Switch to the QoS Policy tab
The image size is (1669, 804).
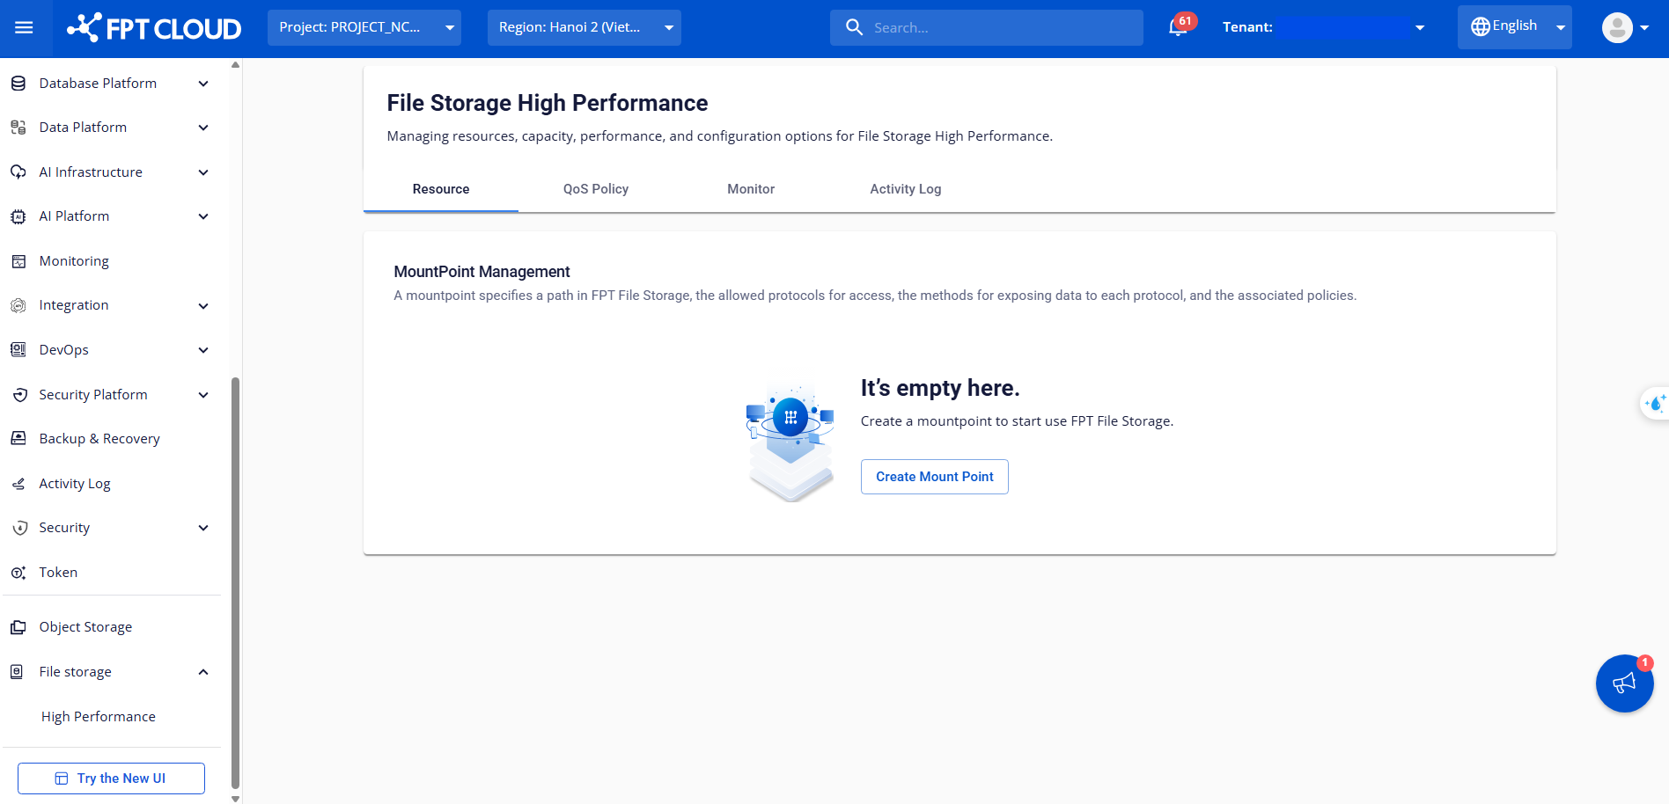click(596, 189)
